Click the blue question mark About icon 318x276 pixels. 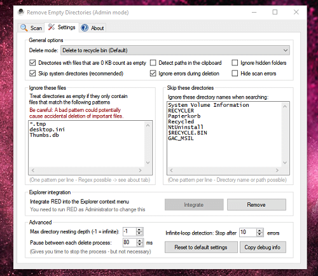85,28
